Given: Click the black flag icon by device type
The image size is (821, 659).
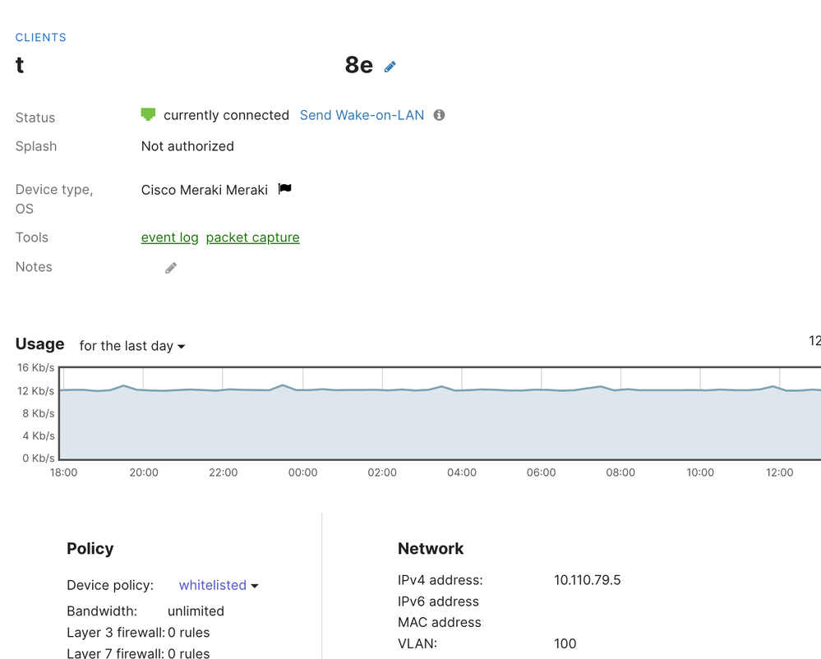Looking at the screenshot, I should click(284, 189).
